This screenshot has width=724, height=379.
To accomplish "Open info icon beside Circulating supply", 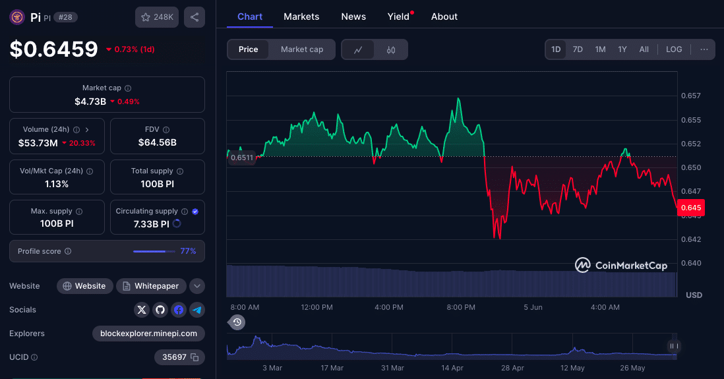I will click(x=185, y=212).
